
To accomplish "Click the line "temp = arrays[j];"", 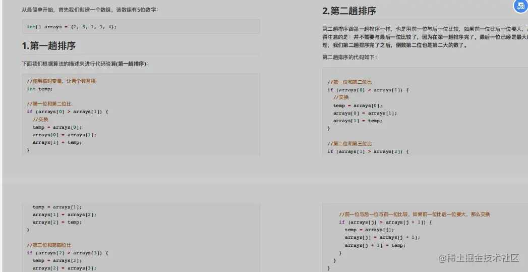I will pos(369,230).
